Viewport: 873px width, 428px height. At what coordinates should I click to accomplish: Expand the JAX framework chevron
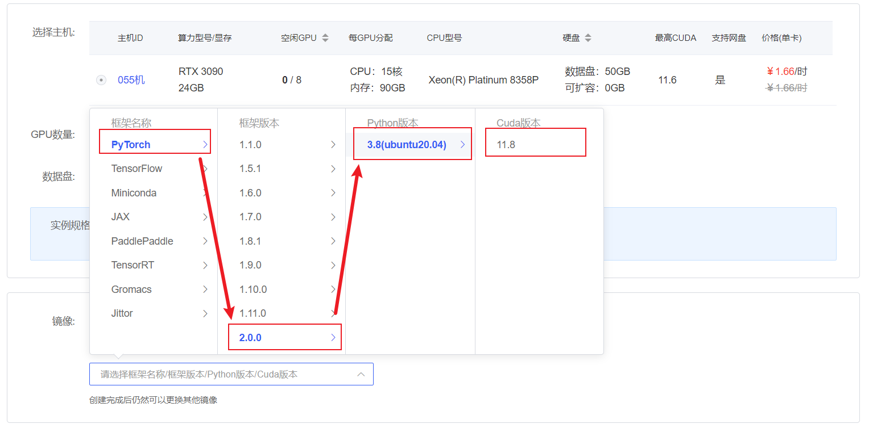click(205, 217)
